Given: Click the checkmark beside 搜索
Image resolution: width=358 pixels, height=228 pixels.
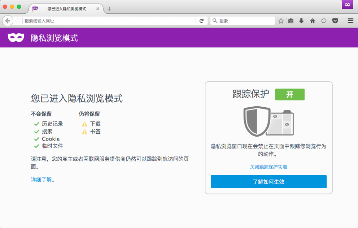Looking at the screenshot, I should point(36,132).
